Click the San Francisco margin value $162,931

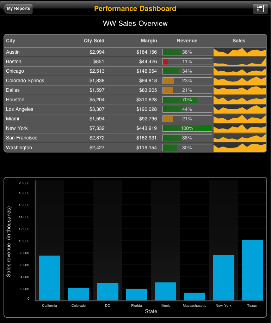coord(147,138)
